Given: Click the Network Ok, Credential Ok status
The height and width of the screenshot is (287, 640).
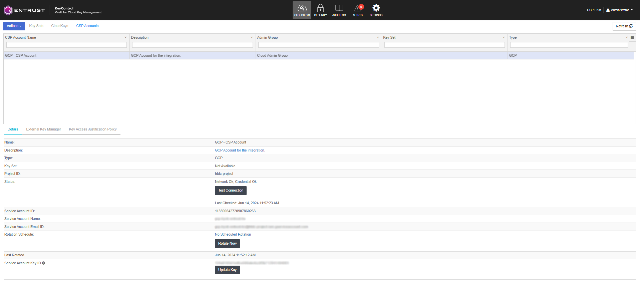Looking at the screenshot, I should pos(236,182).
